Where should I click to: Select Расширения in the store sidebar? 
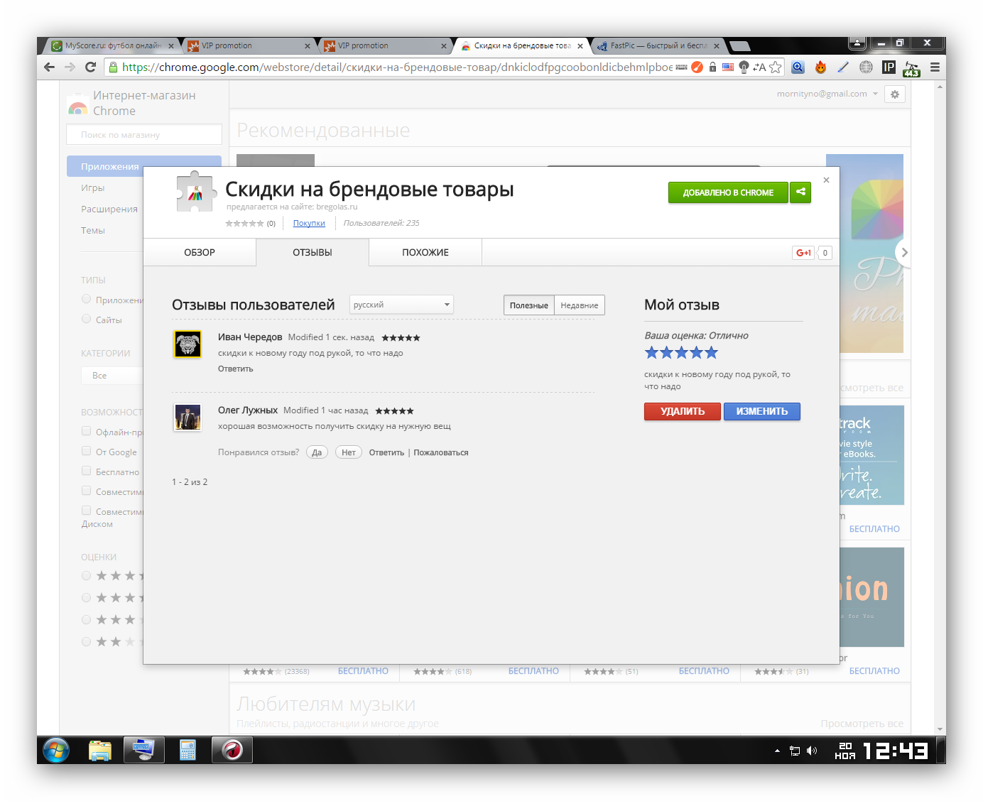[x=109, y=209]
